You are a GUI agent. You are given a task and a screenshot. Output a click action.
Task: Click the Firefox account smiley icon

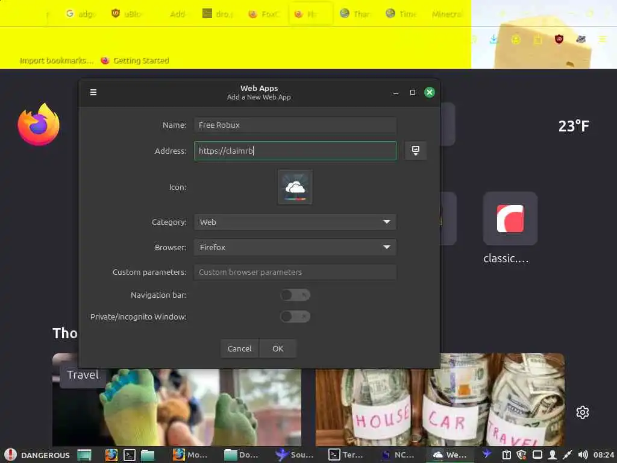[516, 39]
